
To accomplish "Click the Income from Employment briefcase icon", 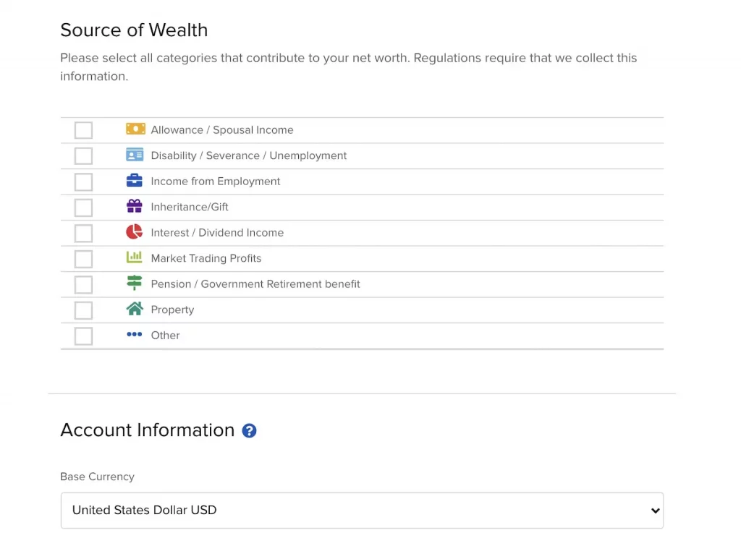I will (135, 181).
